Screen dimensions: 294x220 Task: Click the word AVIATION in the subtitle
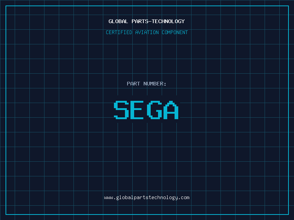147,32
